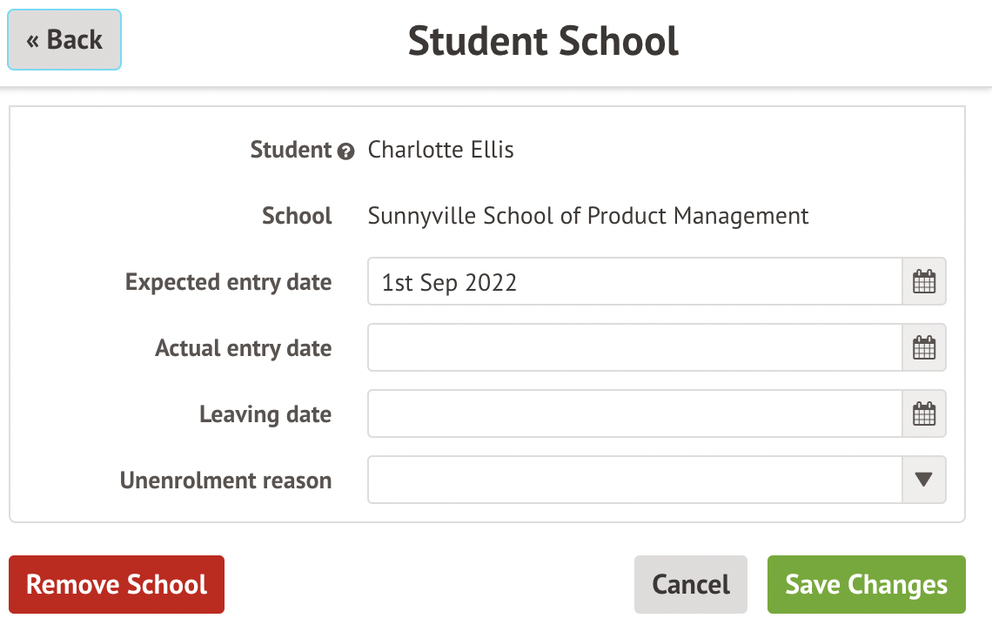Open calendar picker for Expected entry date
Image resolution: width=992 pixels, height=625 pixels.
coord(923,282)
